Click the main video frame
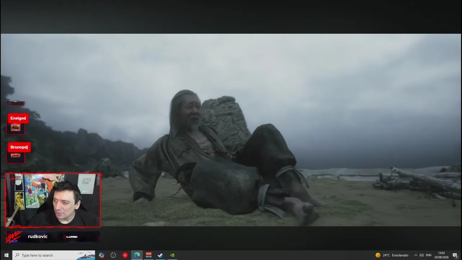 [231, 130]
